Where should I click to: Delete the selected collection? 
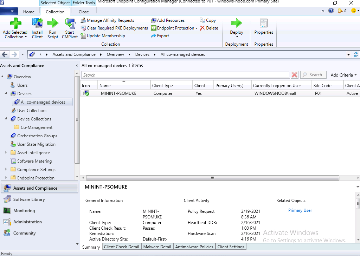pyautogui.click(x=209, y=28)
